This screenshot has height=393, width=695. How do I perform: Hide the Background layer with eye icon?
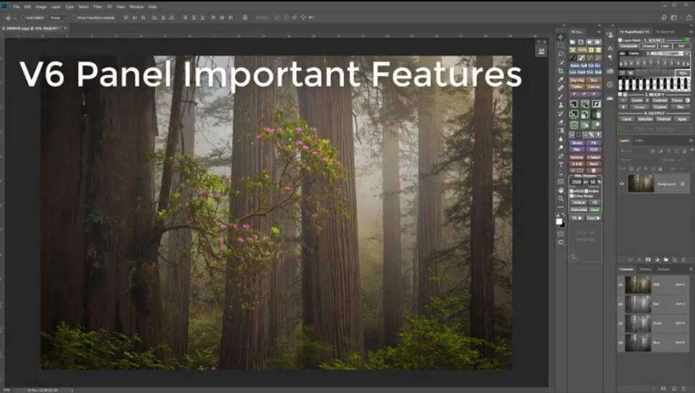tap(622, 184)
